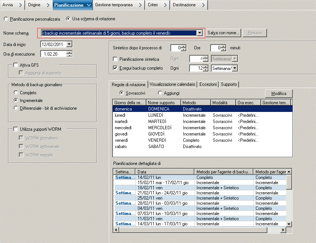316x243 pixels.
Task: Switch to the Destinazione tab
Action: [184, 5]
